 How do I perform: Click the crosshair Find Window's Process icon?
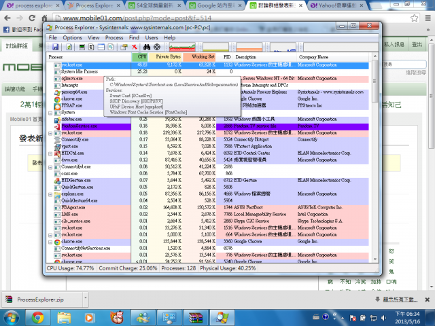[x=157, y=47]
